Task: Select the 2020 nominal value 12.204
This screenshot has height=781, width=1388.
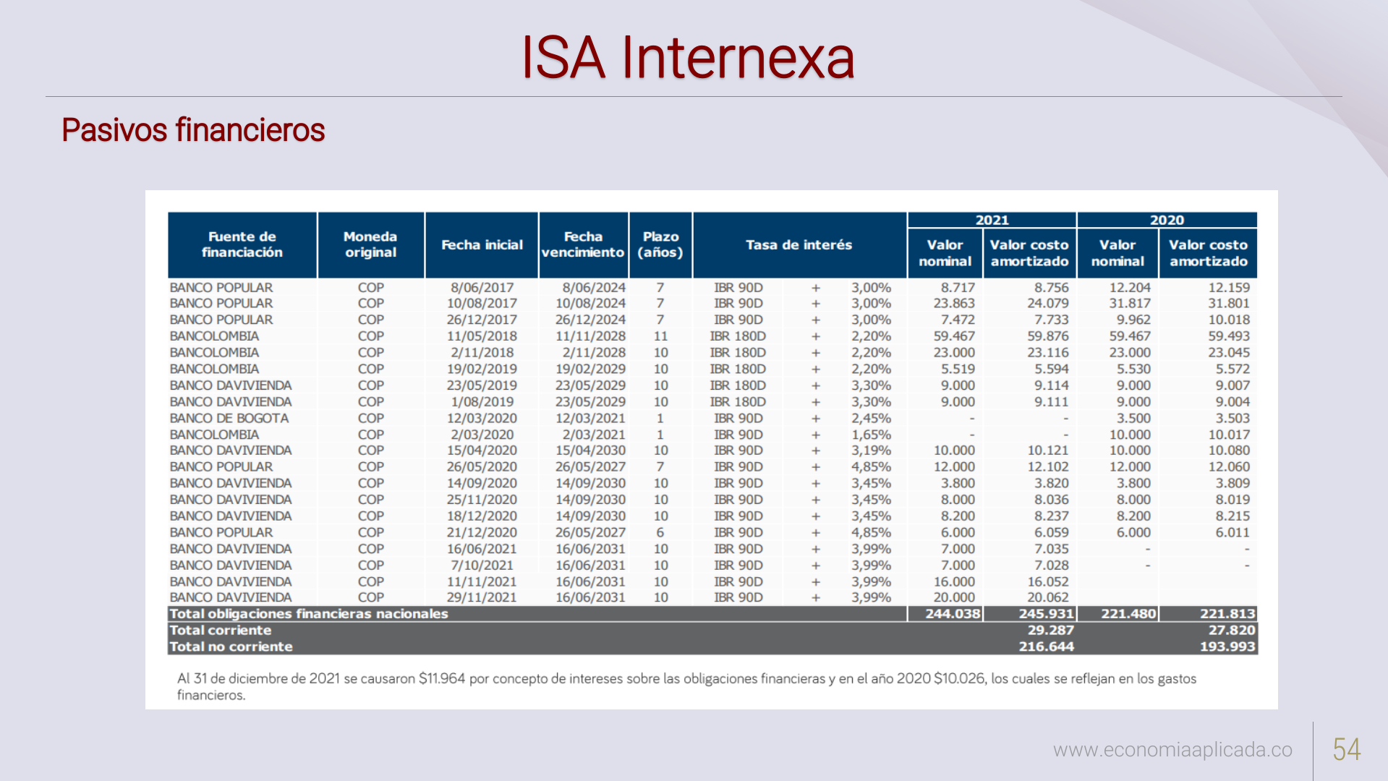Action: click(1130, 287)
